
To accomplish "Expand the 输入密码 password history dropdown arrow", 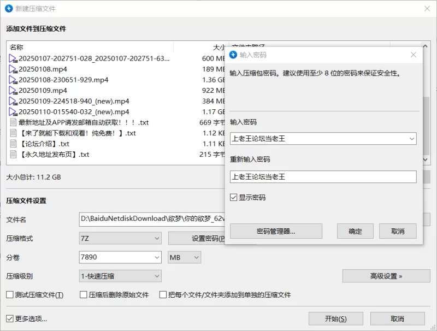I will pos(412,139).
